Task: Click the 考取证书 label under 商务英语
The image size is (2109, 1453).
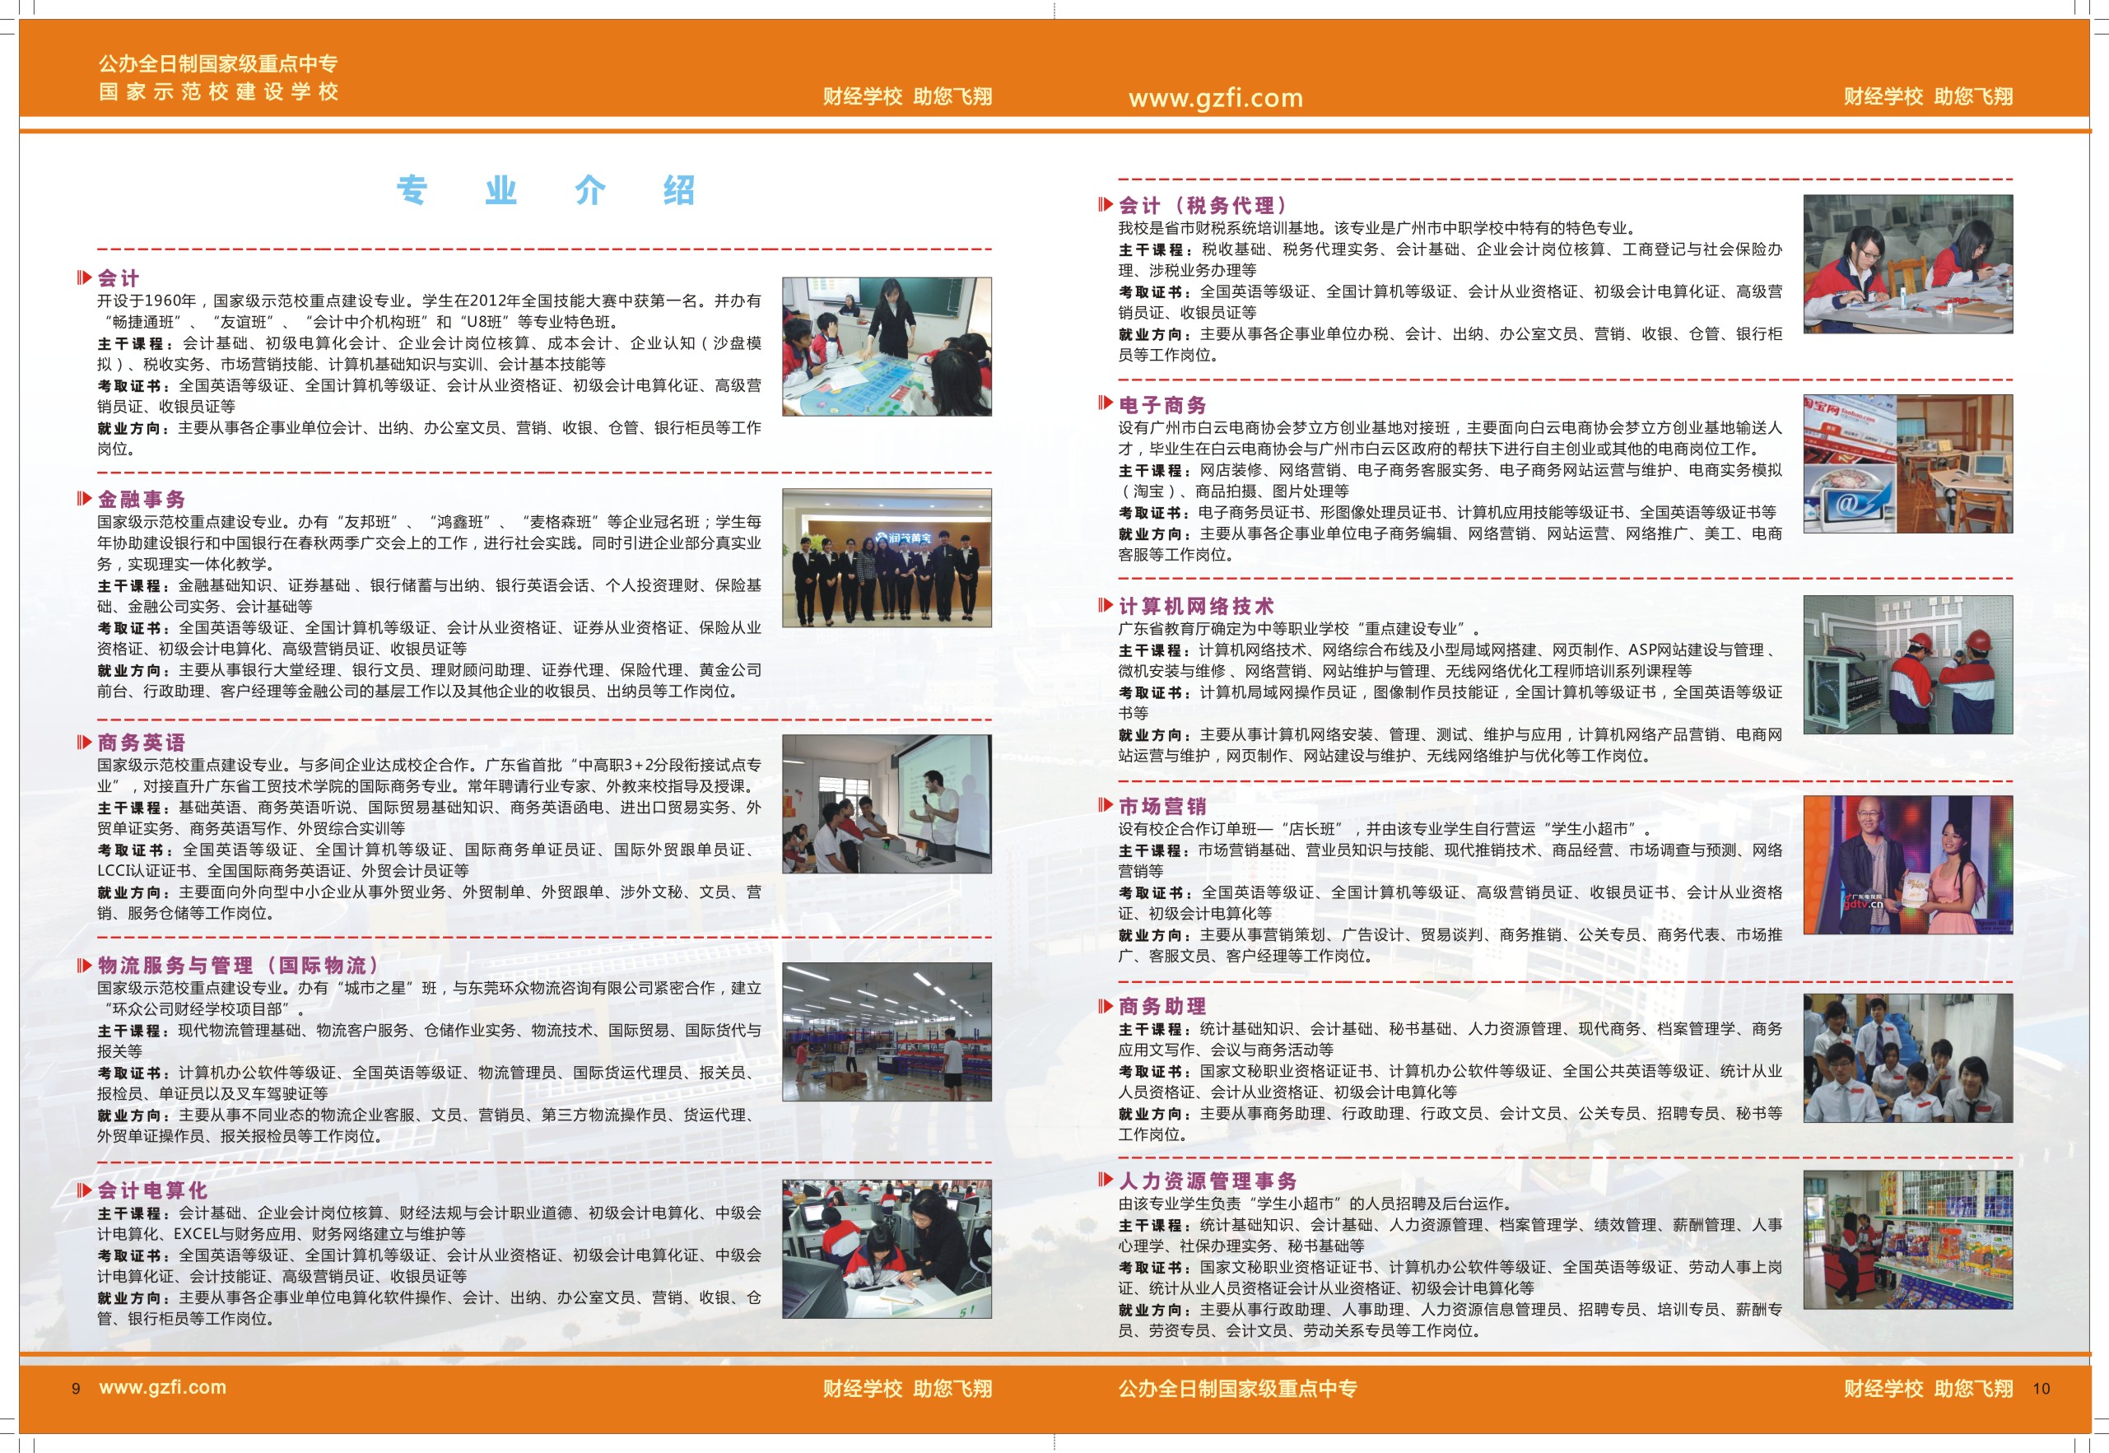Action: point(136,850)
